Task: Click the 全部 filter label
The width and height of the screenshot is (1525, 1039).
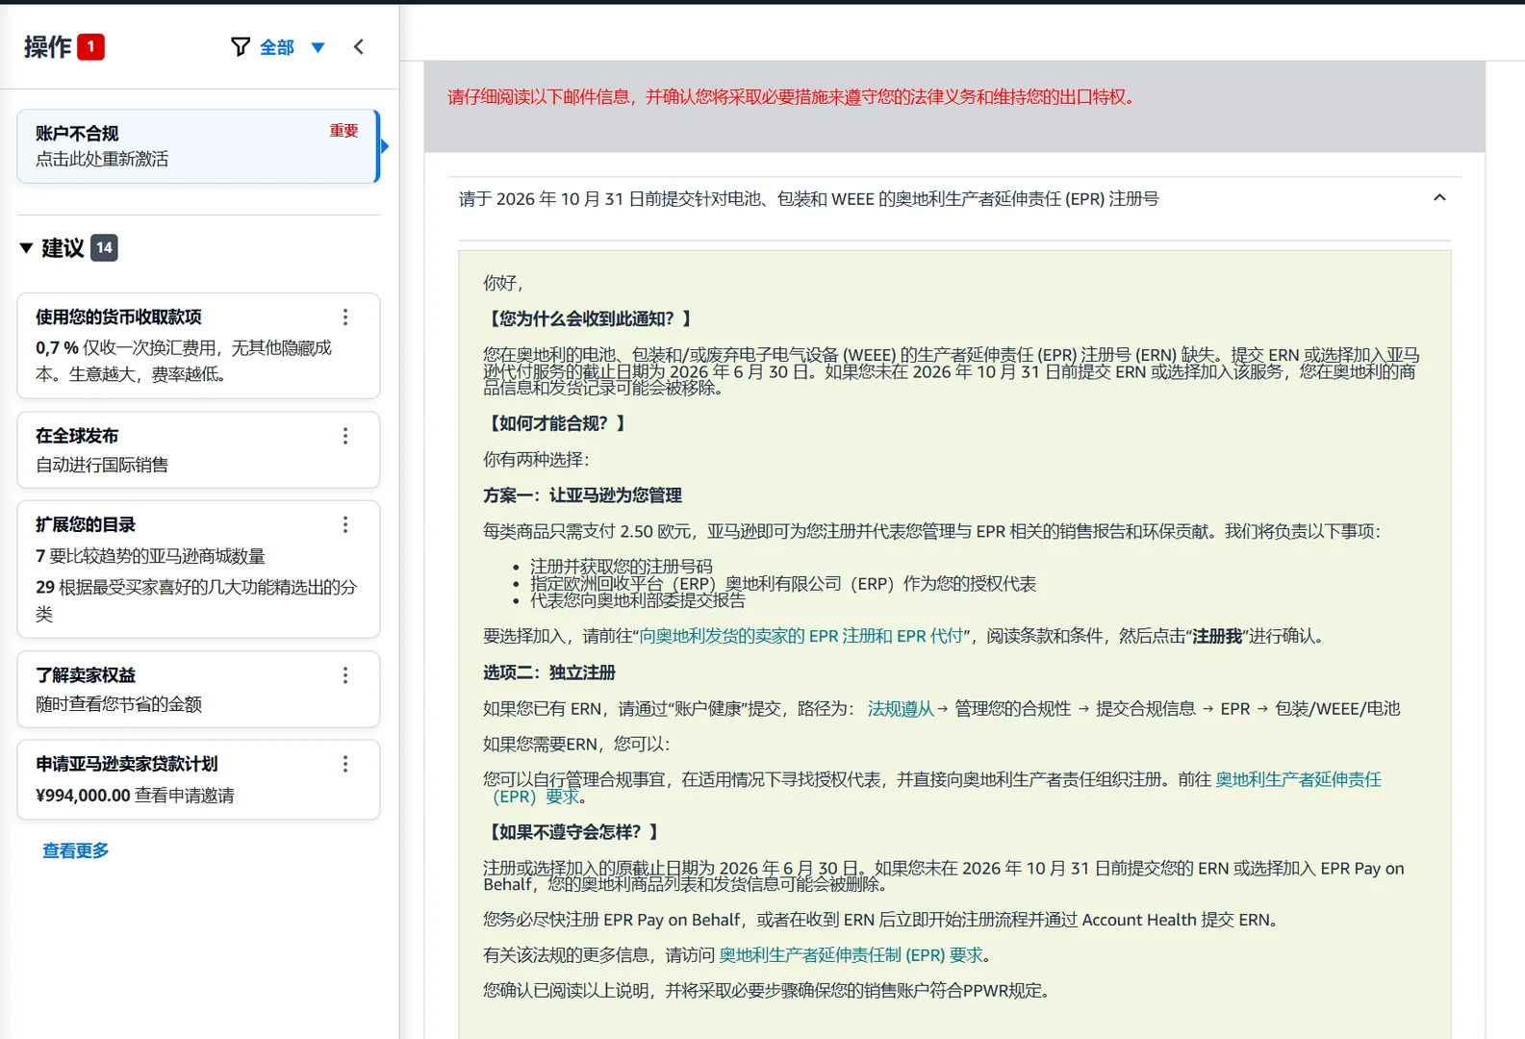Action: 277,47
